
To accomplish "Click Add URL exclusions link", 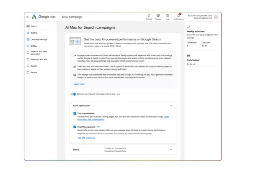I will (86, 138).
